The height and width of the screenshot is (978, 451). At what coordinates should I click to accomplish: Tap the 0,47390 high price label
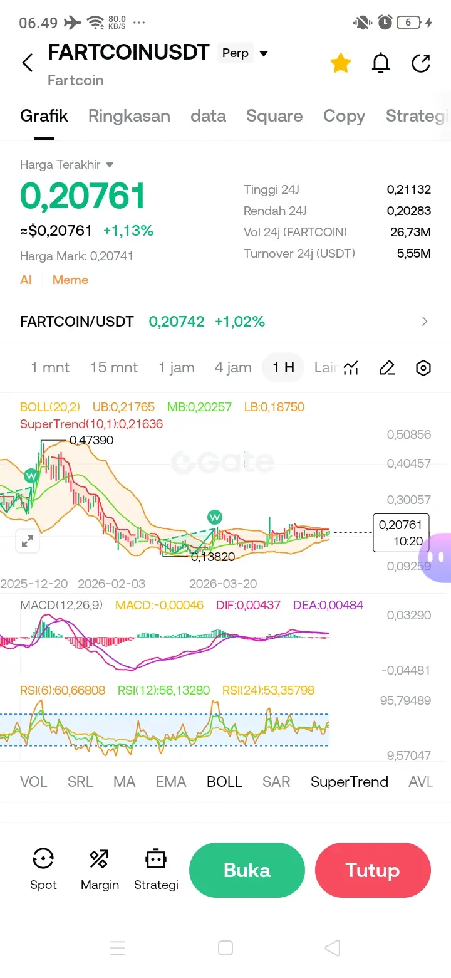coord(91,440)
